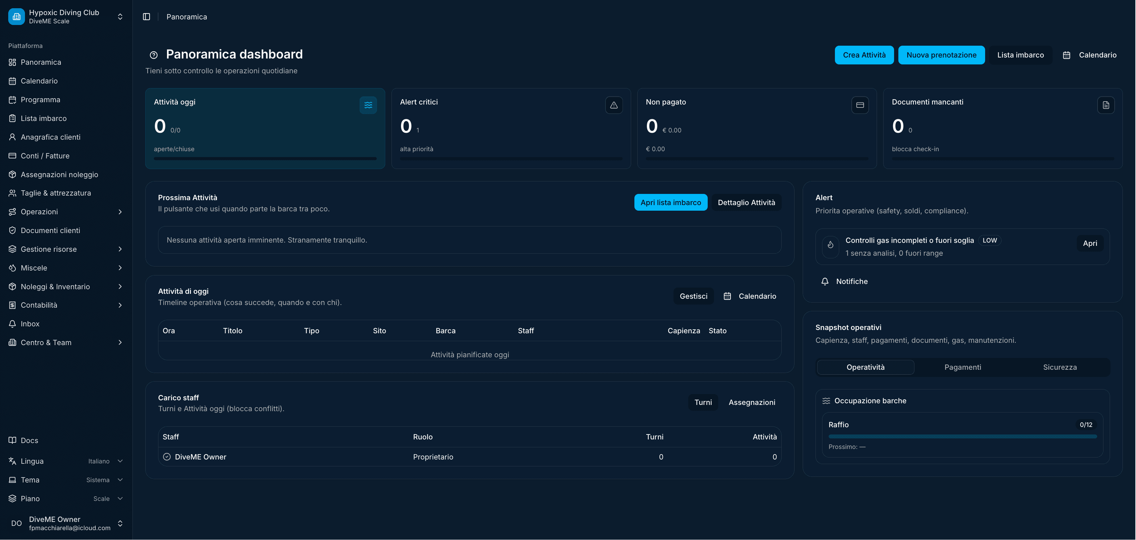Click the cube icon for Noleggi & Inventario
The width and height of the screenshot is (1136, 540).
point(12,287)
